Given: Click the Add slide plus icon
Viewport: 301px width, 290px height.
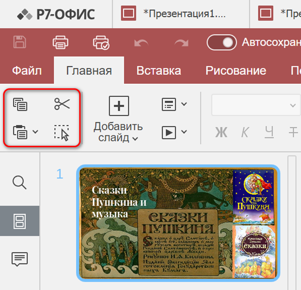Looking at the screenshot, I should (119, 106).
